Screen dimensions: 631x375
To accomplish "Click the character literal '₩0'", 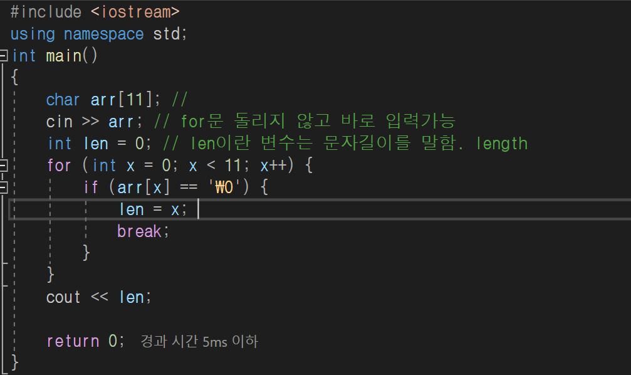I will pos(224,187).
